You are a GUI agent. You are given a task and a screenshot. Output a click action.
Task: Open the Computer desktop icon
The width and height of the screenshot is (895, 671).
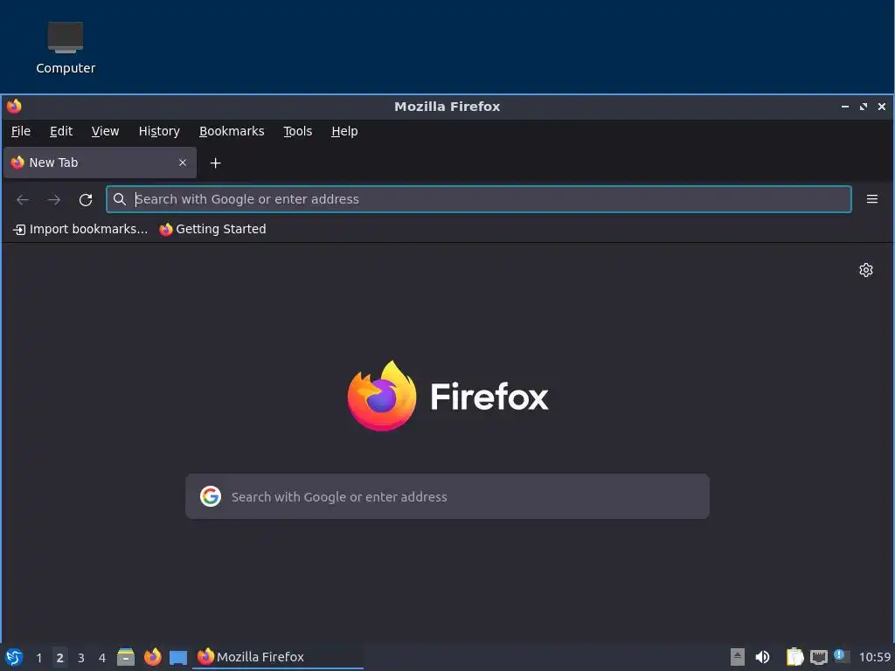[x=65, y=48]
